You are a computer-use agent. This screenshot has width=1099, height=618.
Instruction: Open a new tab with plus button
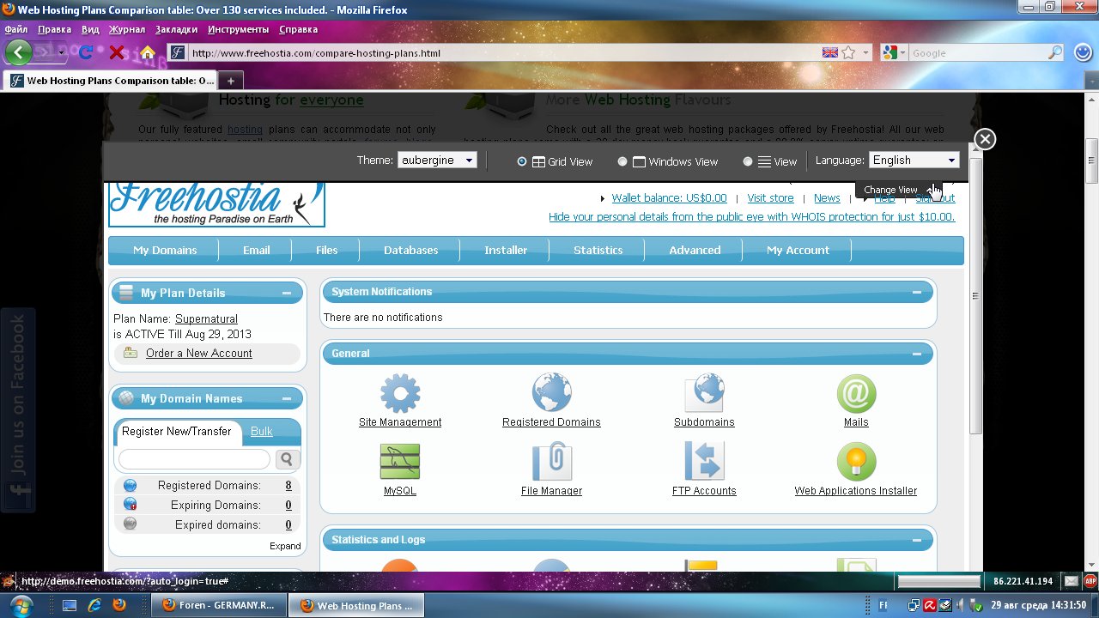coord(230,81)
